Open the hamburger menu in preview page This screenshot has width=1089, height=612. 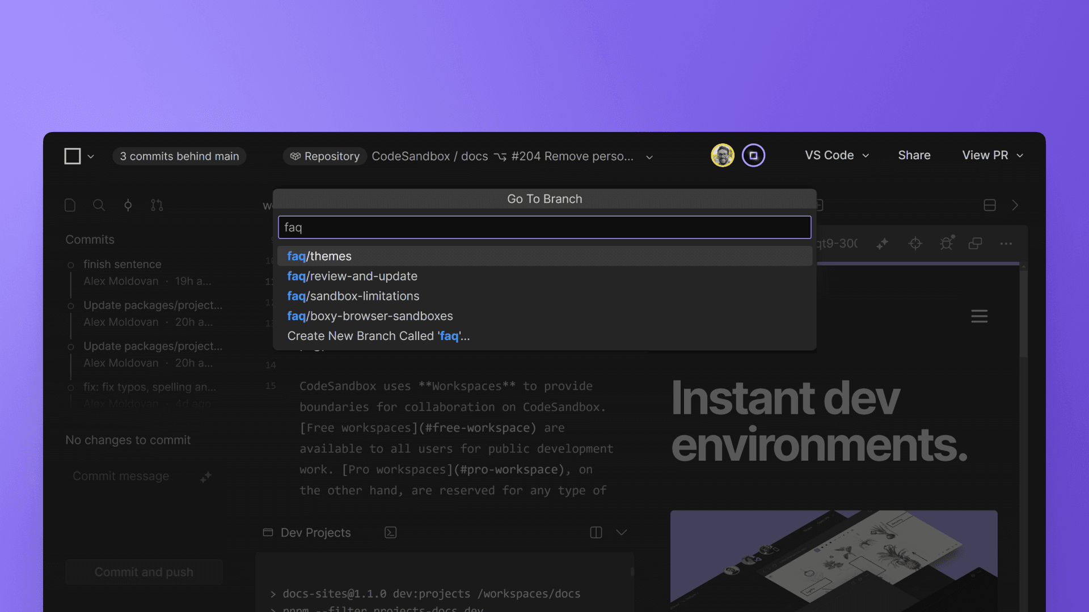[x=979, y=316]
